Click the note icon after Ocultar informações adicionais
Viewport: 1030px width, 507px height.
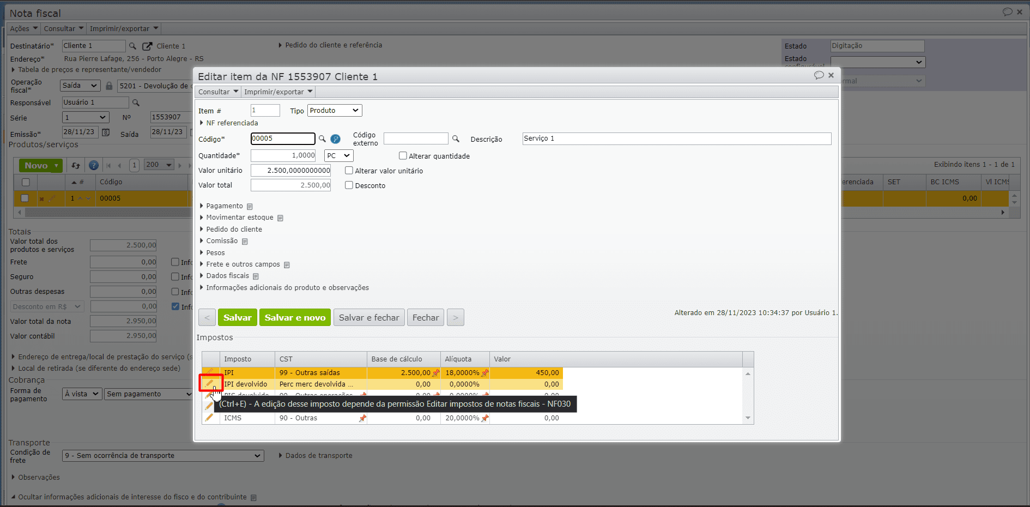pyautogui.click(x=254, y=498)
